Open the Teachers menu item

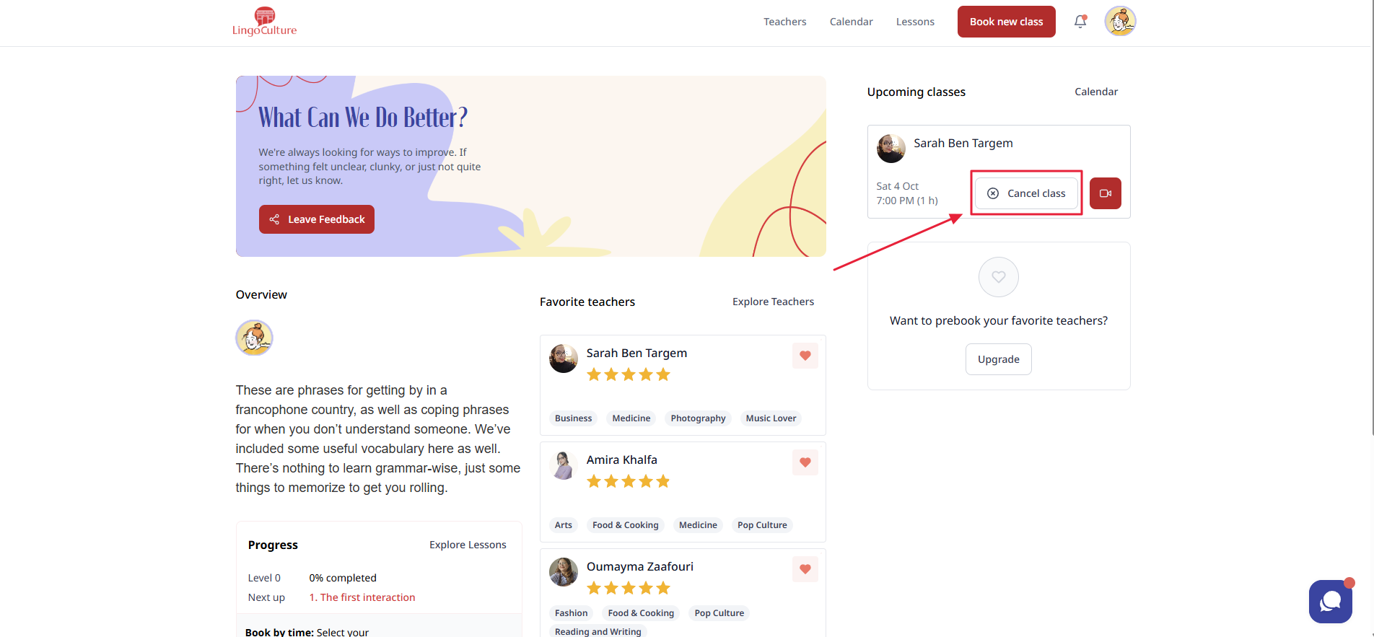[784, 22]
